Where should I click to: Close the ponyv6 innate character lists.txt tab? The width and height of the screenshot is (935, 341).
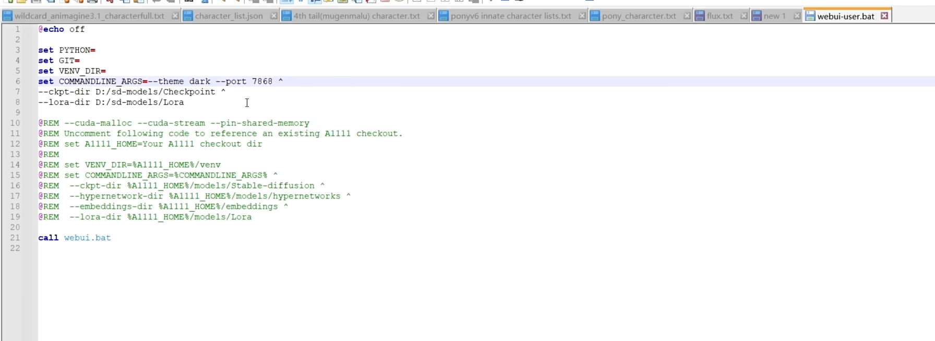(x=582, y=16)
